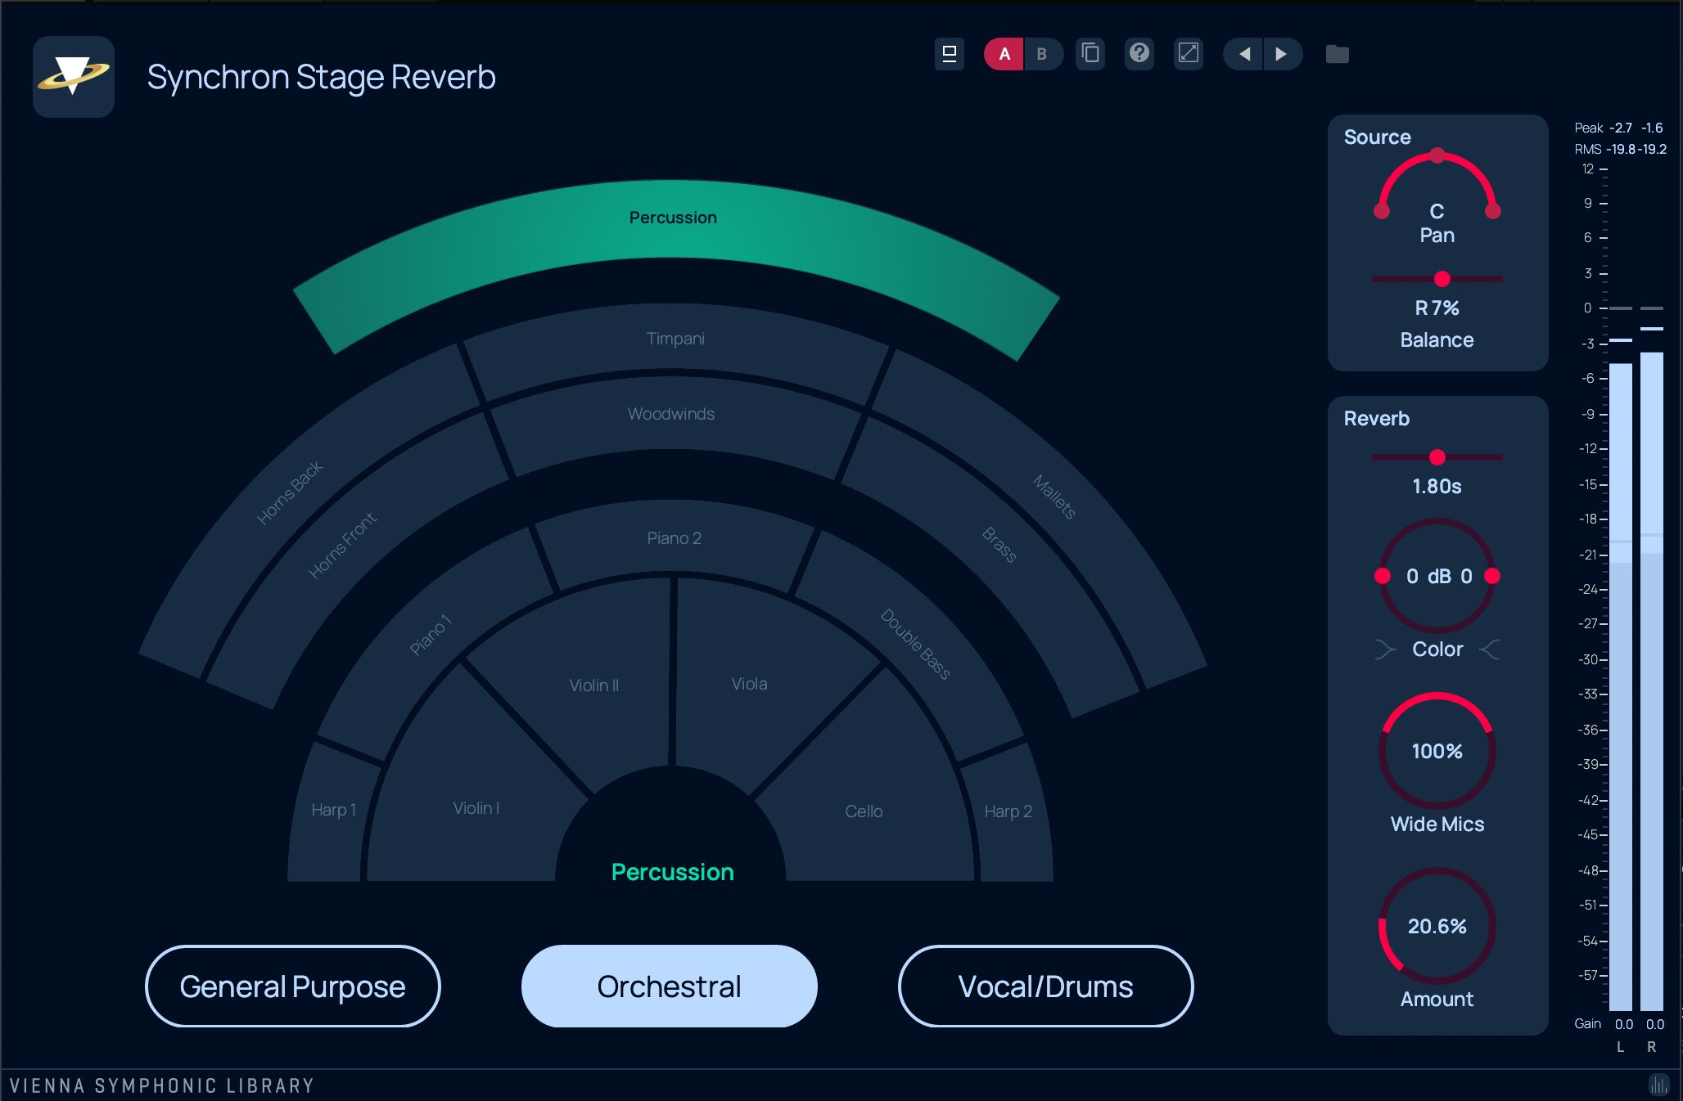Click the copy A to B icon
1683x1101 pixels.
(x=1090, y=54)
